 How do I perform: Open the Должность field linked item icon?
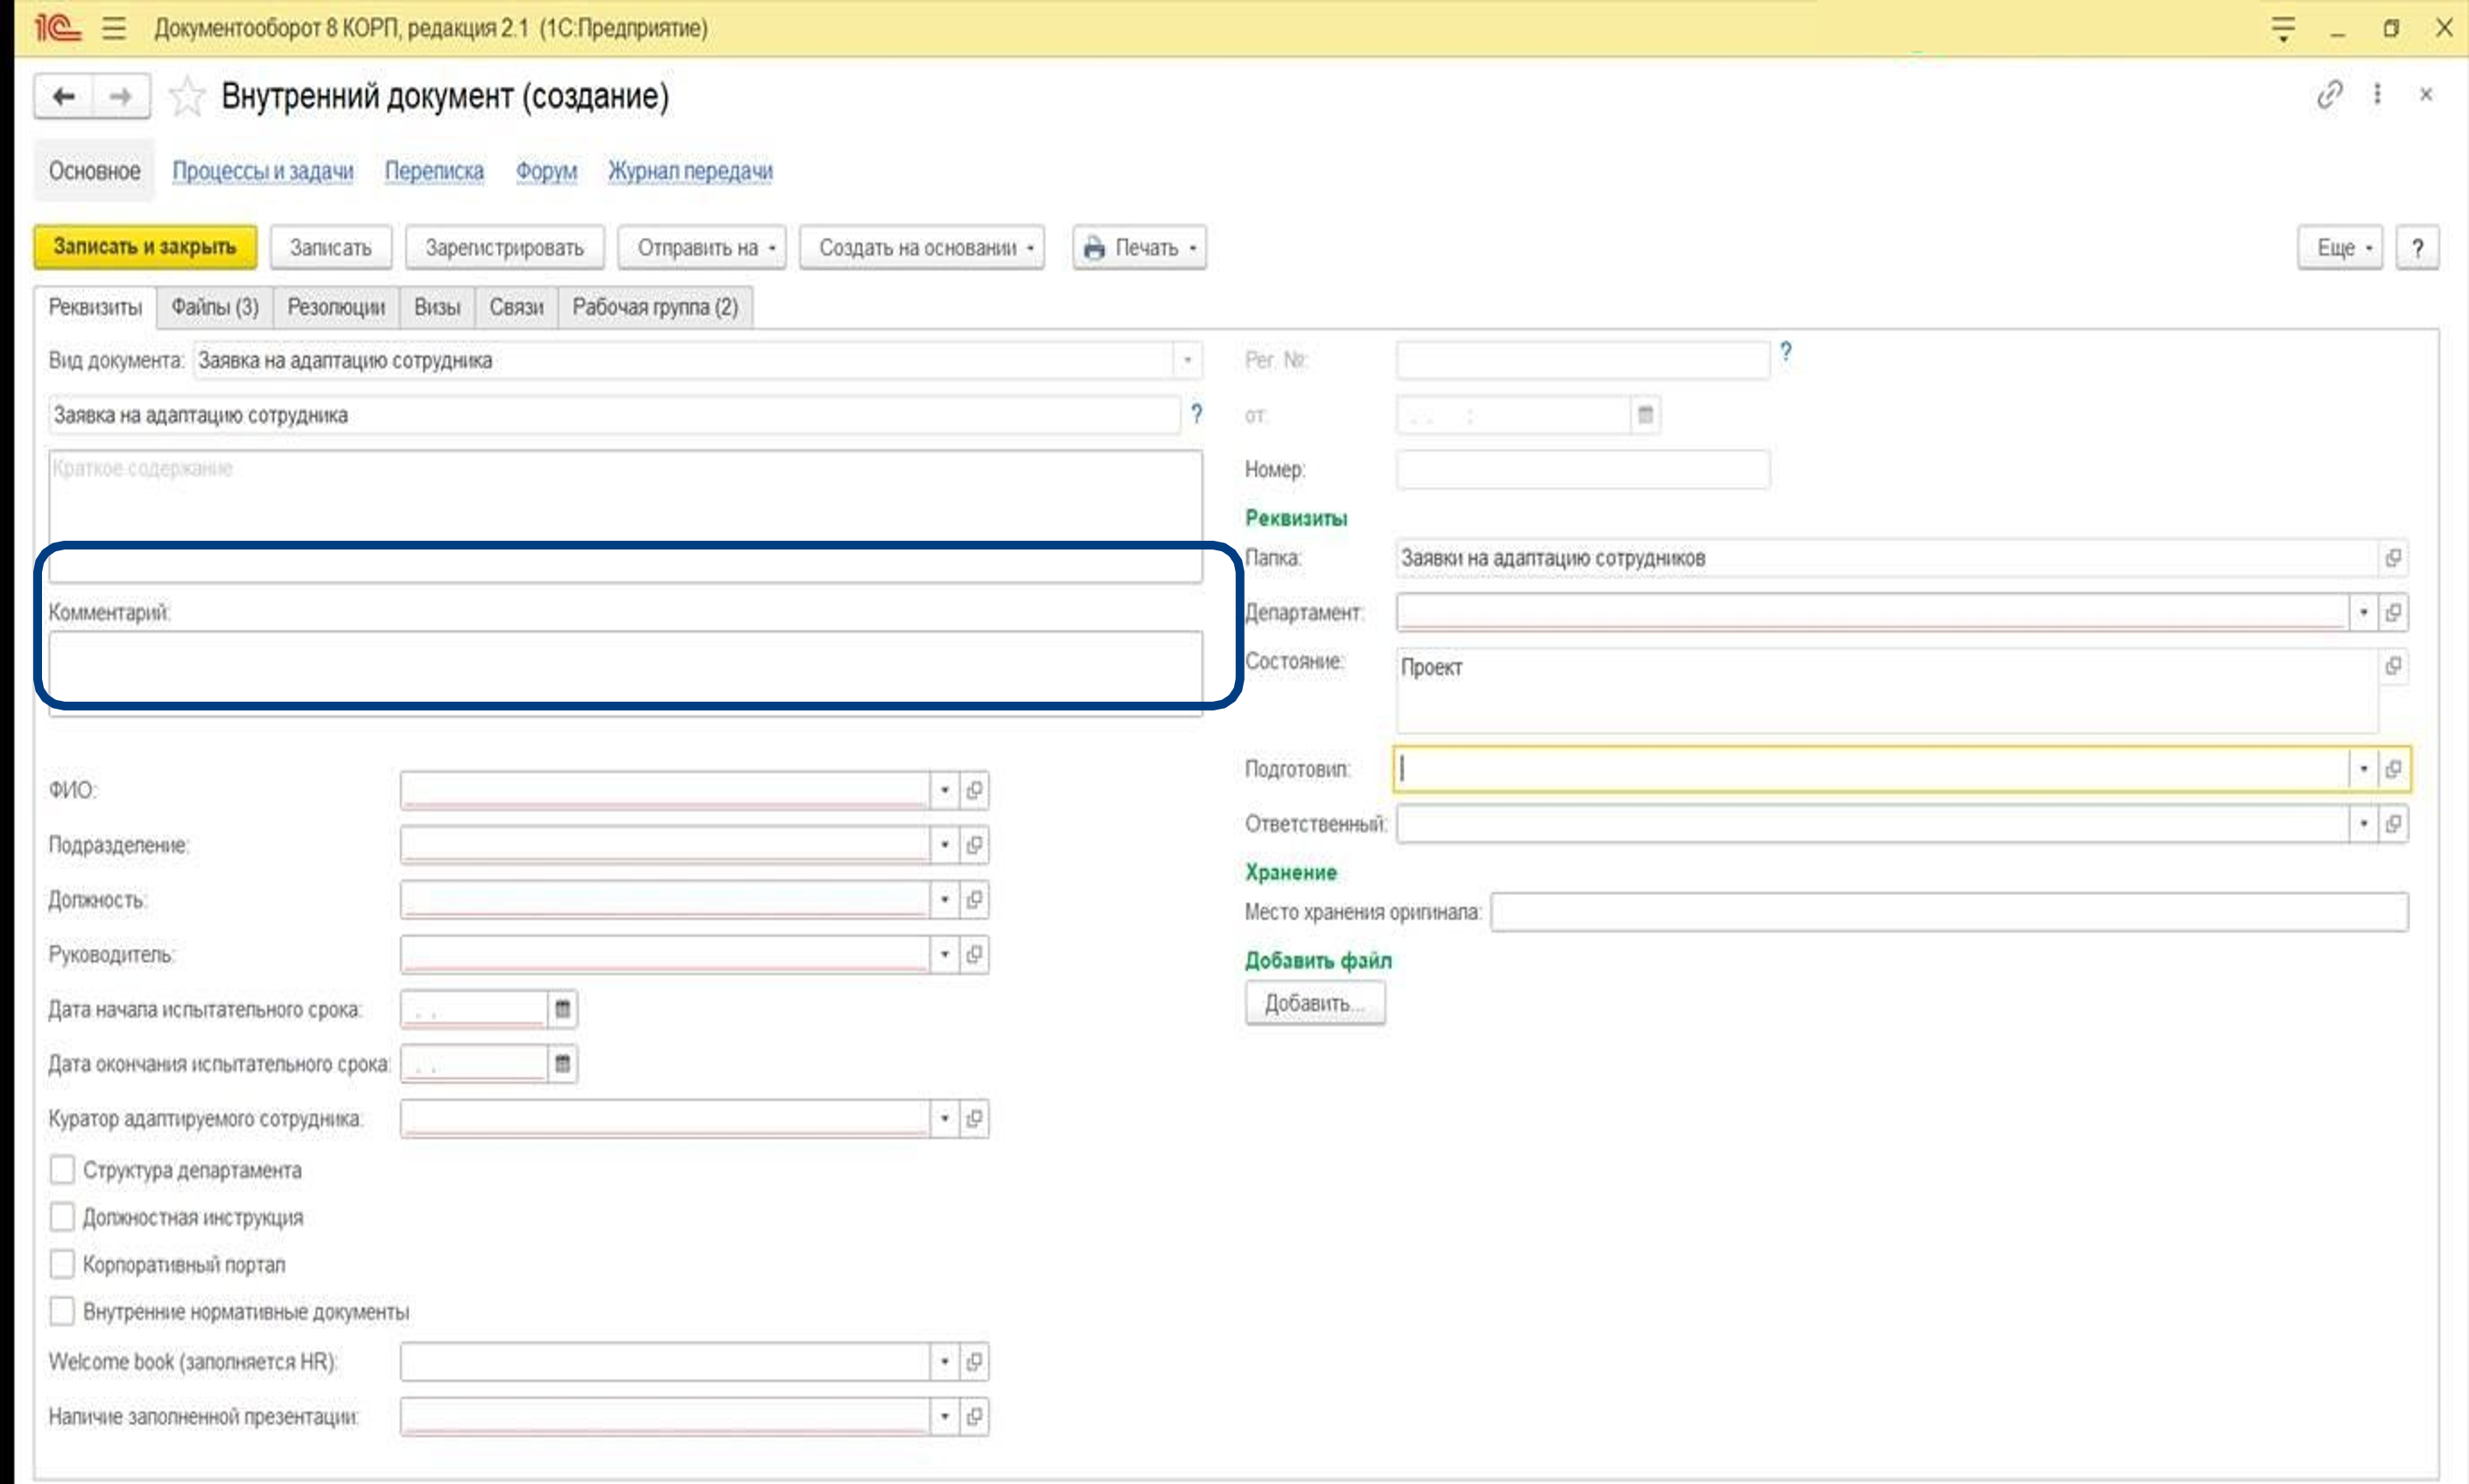tap(974, 900)
